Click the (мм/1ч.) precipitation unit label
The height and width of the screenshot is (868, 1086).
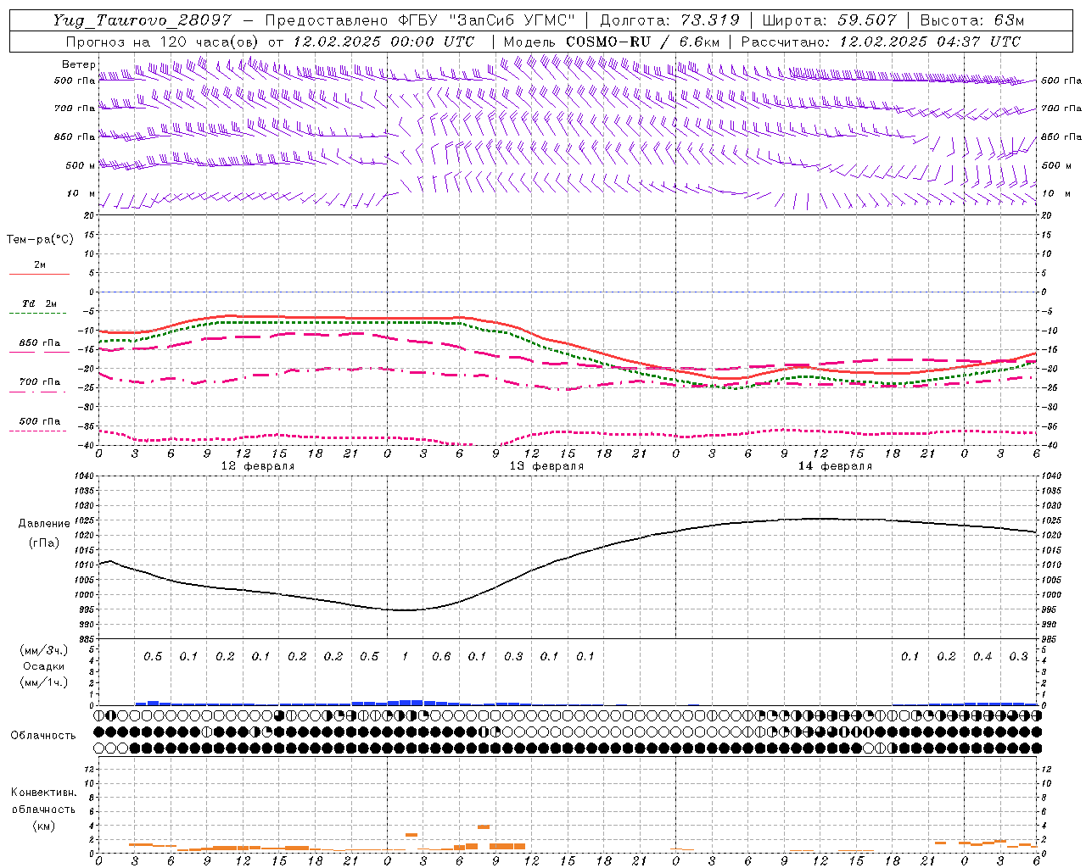tap(44, 682)
